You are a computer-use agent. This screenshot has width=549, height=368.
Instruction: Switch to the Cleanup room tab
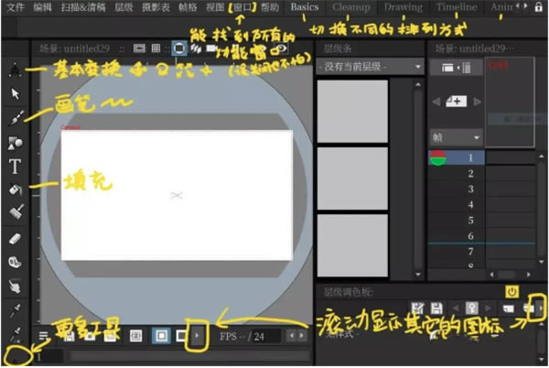pyautogui.click(x=351, y=7)
